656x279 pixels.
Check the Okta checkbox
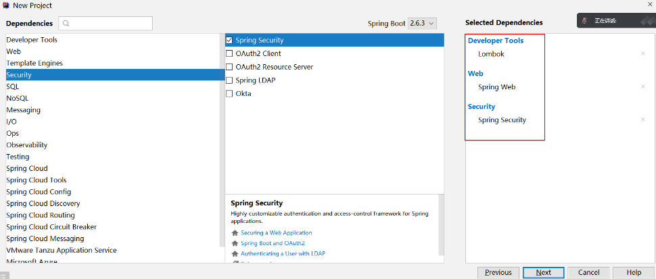pos(229,93)
